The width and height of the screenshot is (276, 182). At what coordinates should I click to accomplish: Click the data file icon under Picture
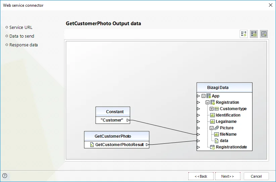coord(217,141)
